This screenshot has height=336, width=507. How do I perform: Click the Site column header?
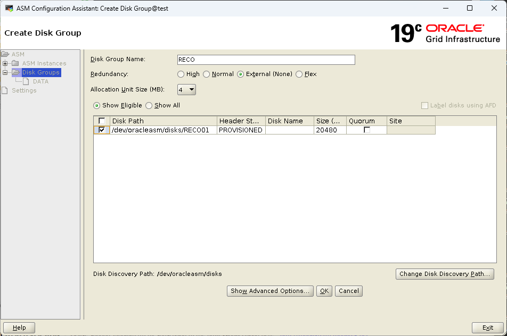(411, 121)
